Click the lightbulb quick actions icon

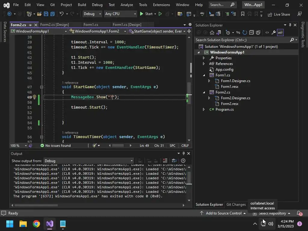click(x=34, y=97)
